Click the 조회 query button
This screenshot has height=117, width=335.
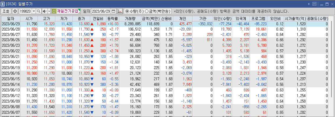point(6,11)
